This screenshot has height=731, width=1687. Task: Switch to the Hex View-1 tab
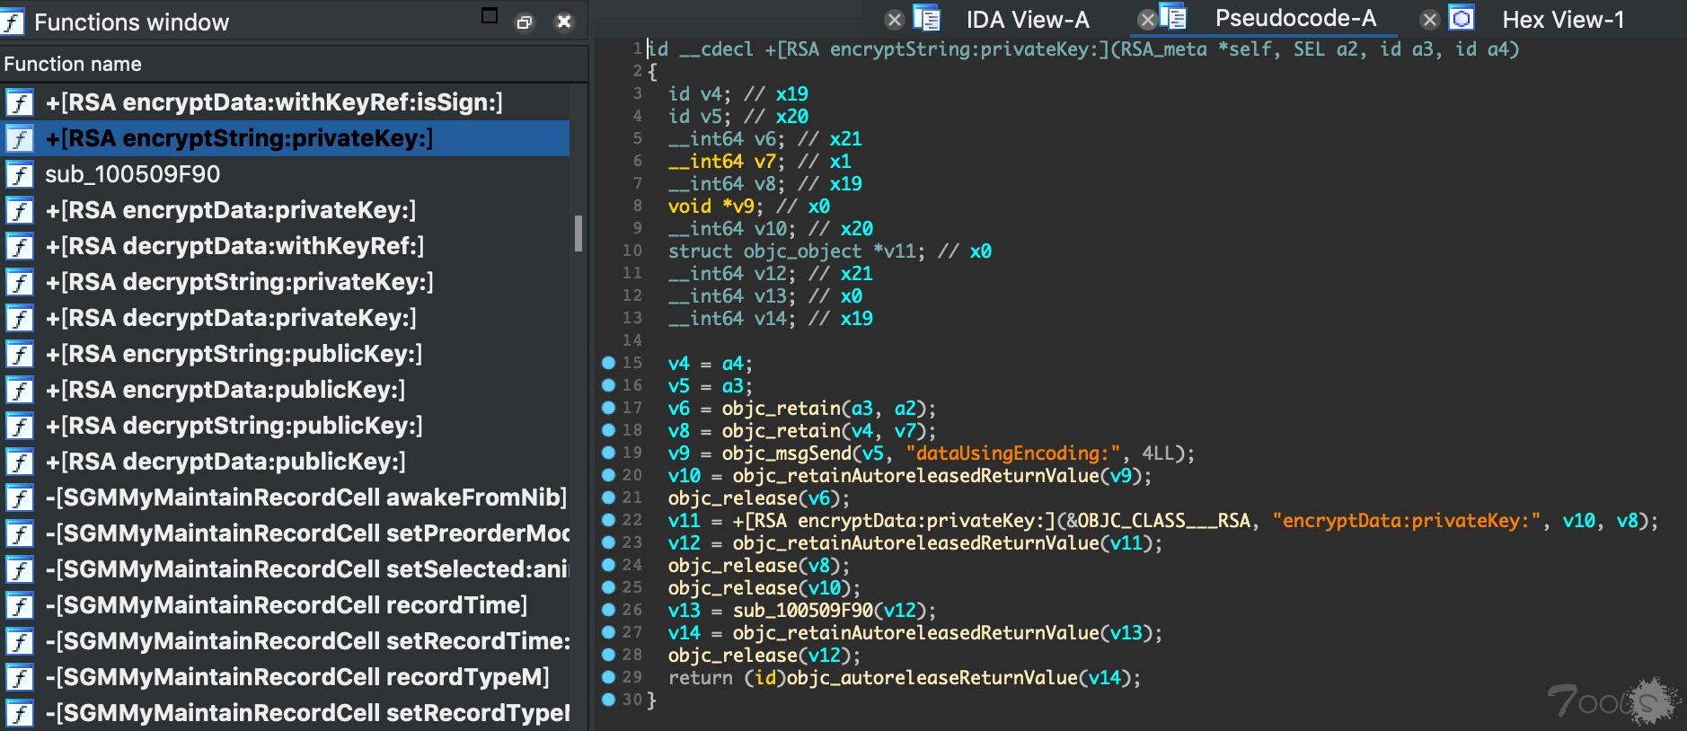pos(1563,19)
